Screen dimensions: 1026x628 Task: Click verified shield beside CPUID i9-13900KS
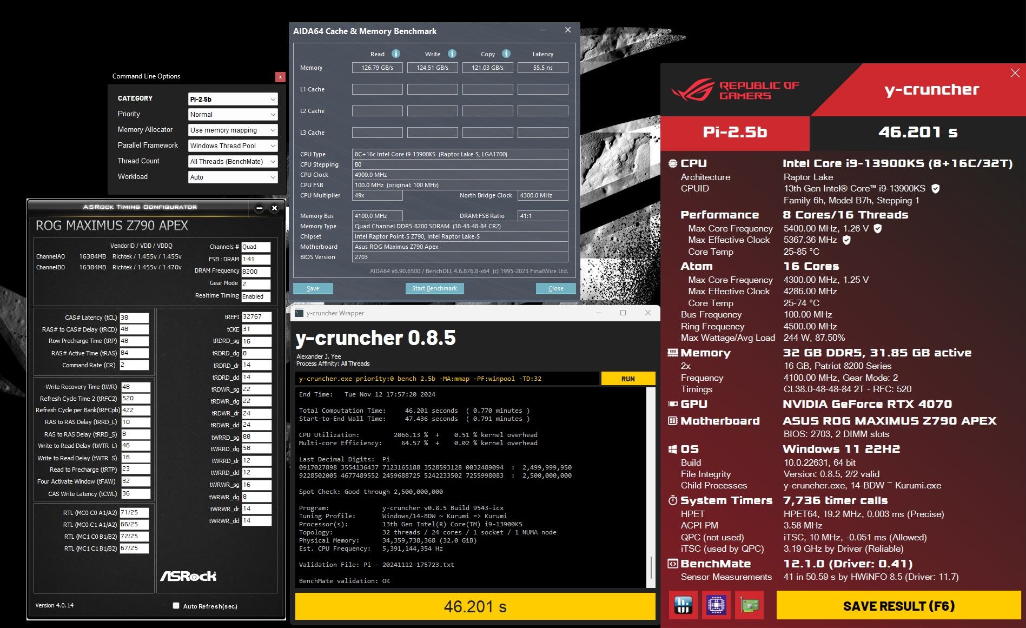click(x=936, y=188)
